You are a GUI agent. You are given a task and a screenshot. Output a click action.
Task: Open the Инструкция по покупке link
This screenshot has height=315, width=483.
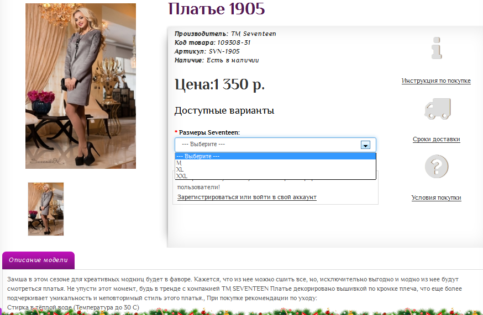point(436,81)
